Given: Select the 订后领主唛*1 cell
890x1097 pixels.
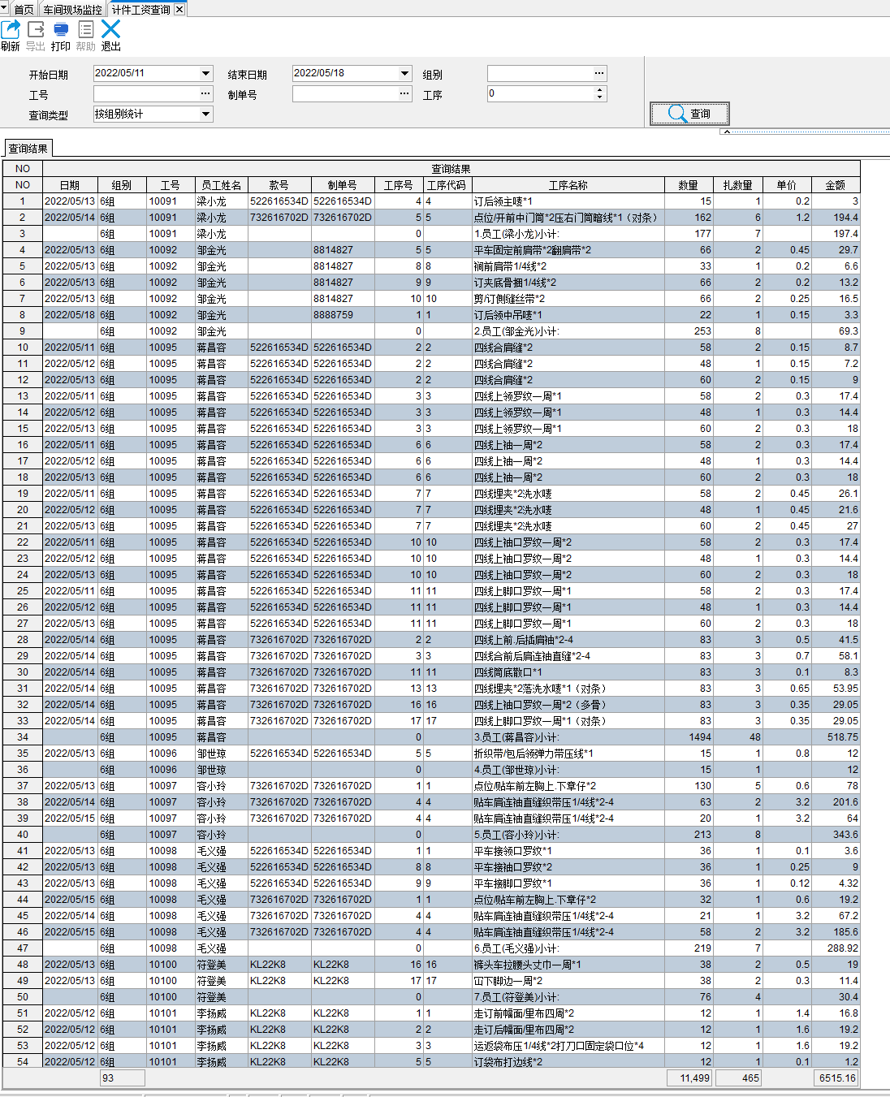Looking at the screenshot, I should 568,201.
